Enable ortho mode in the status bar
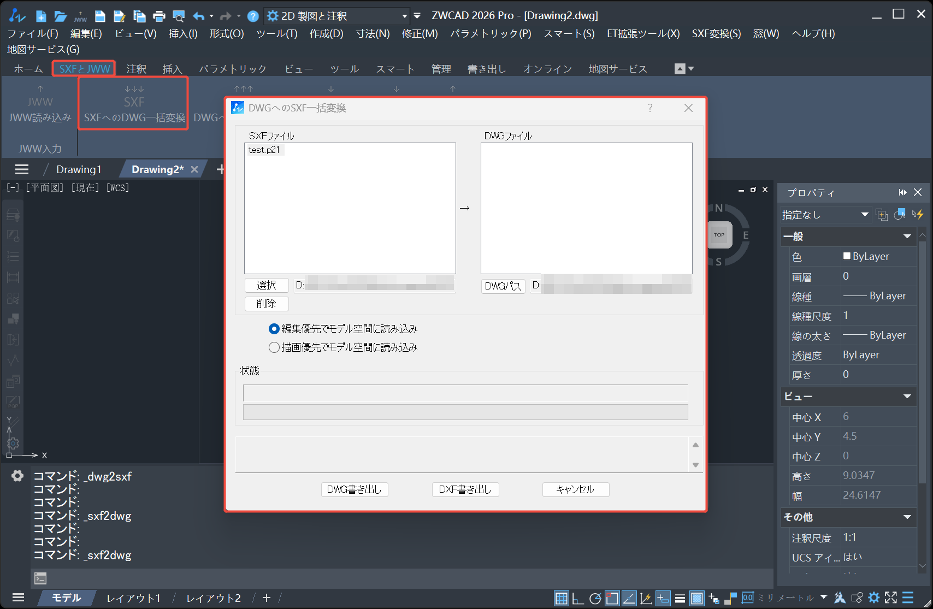The image size is (933, 609). click(578, 598)
